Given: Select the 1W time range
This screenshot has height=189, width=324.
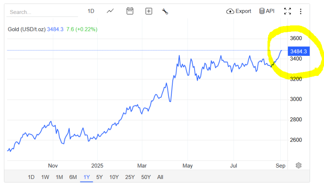Looking at the screenshot, I should pos(45,177).
